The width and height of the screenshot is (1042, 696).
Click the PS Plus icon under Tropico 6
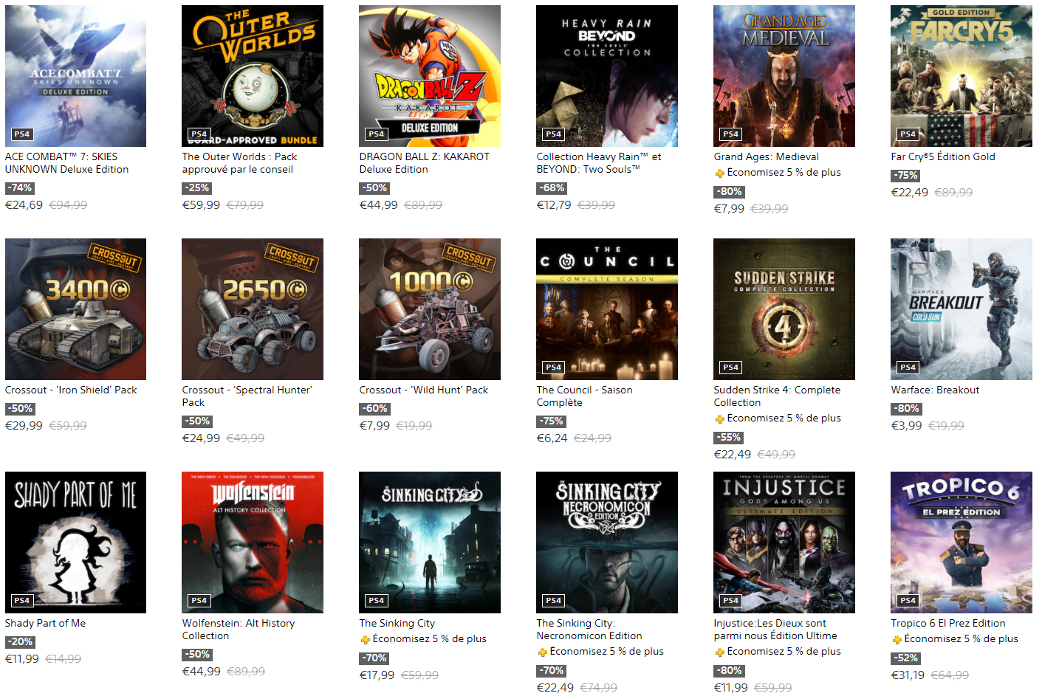click(x=897, y=640)
